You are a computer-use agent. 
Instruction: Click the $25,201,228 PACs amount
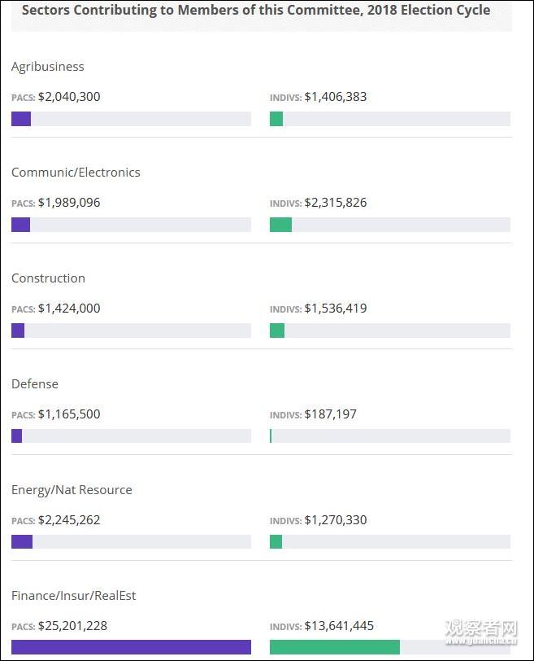pos(72,626)
